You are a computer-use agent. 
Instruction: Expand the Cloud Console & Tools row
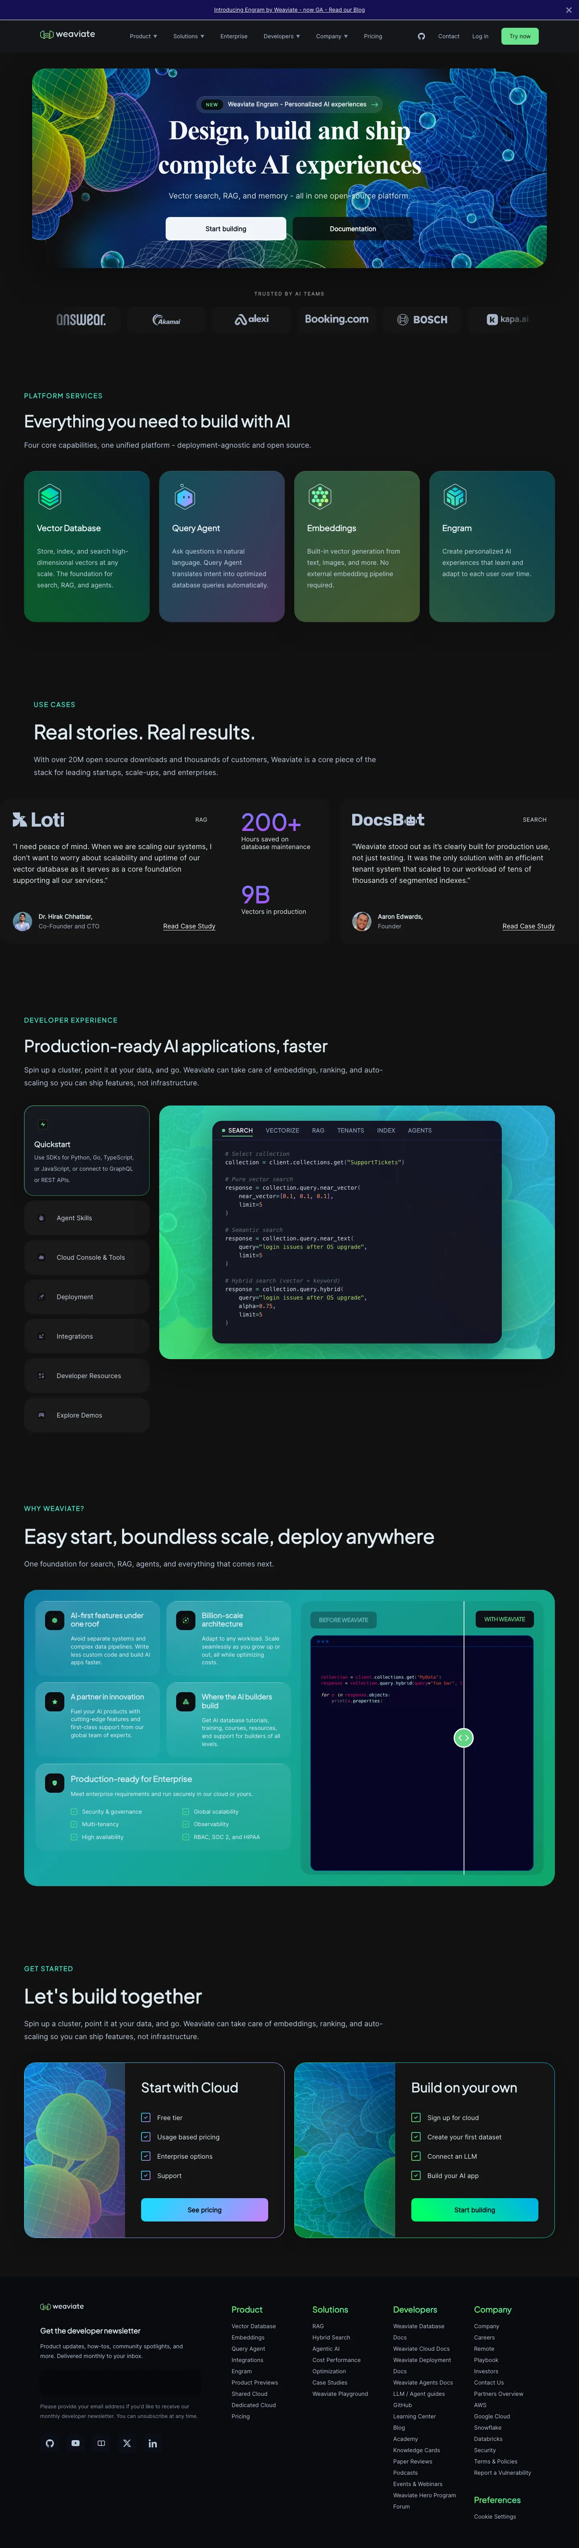(x=87, y=1257)
